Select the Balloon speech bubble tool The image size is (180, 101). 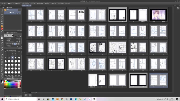point(2,69)
